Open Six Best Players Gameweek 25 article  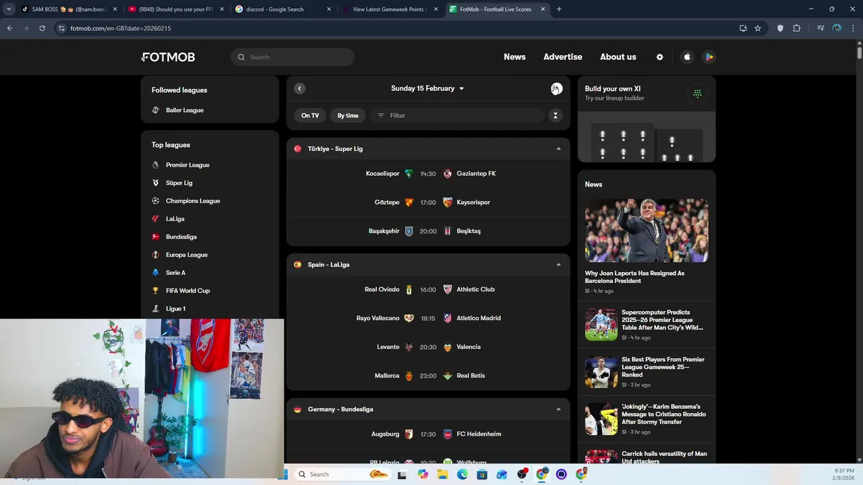tap(647, 372)
